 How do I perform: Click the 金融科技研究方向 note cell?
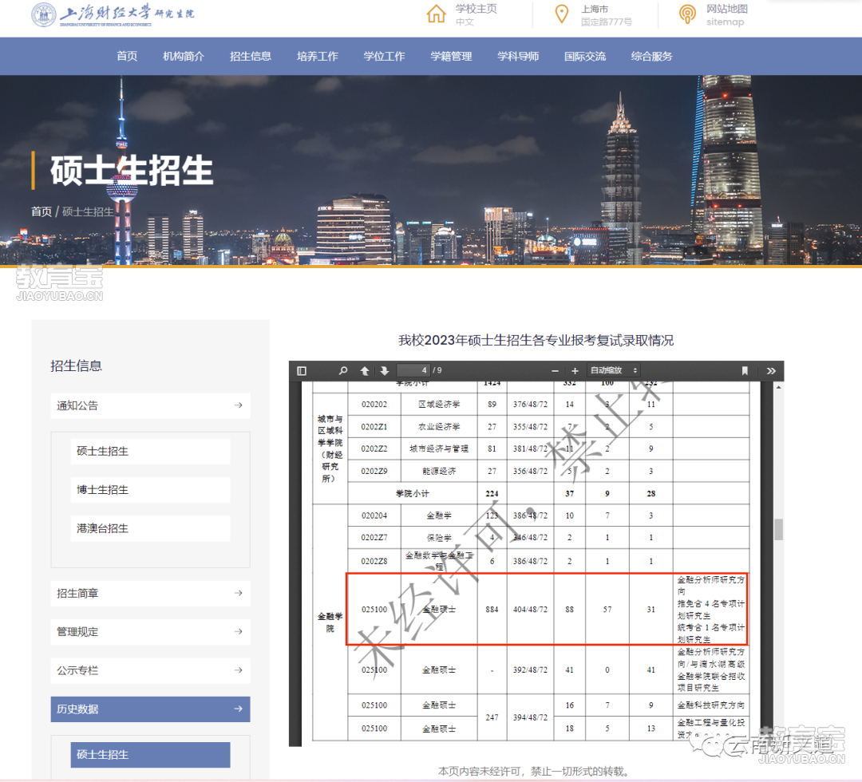711,705
